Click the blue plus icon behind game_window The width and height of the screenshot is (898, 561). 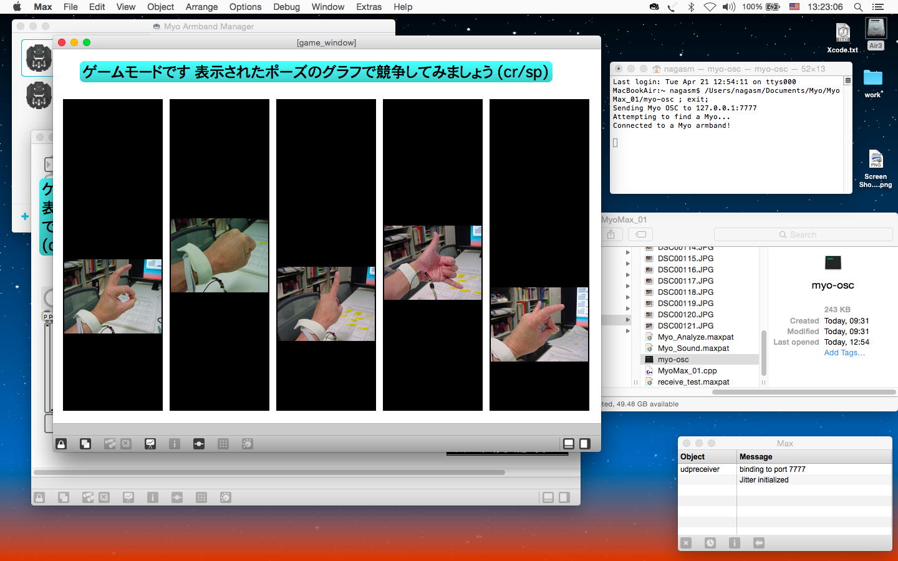(25, 216)
